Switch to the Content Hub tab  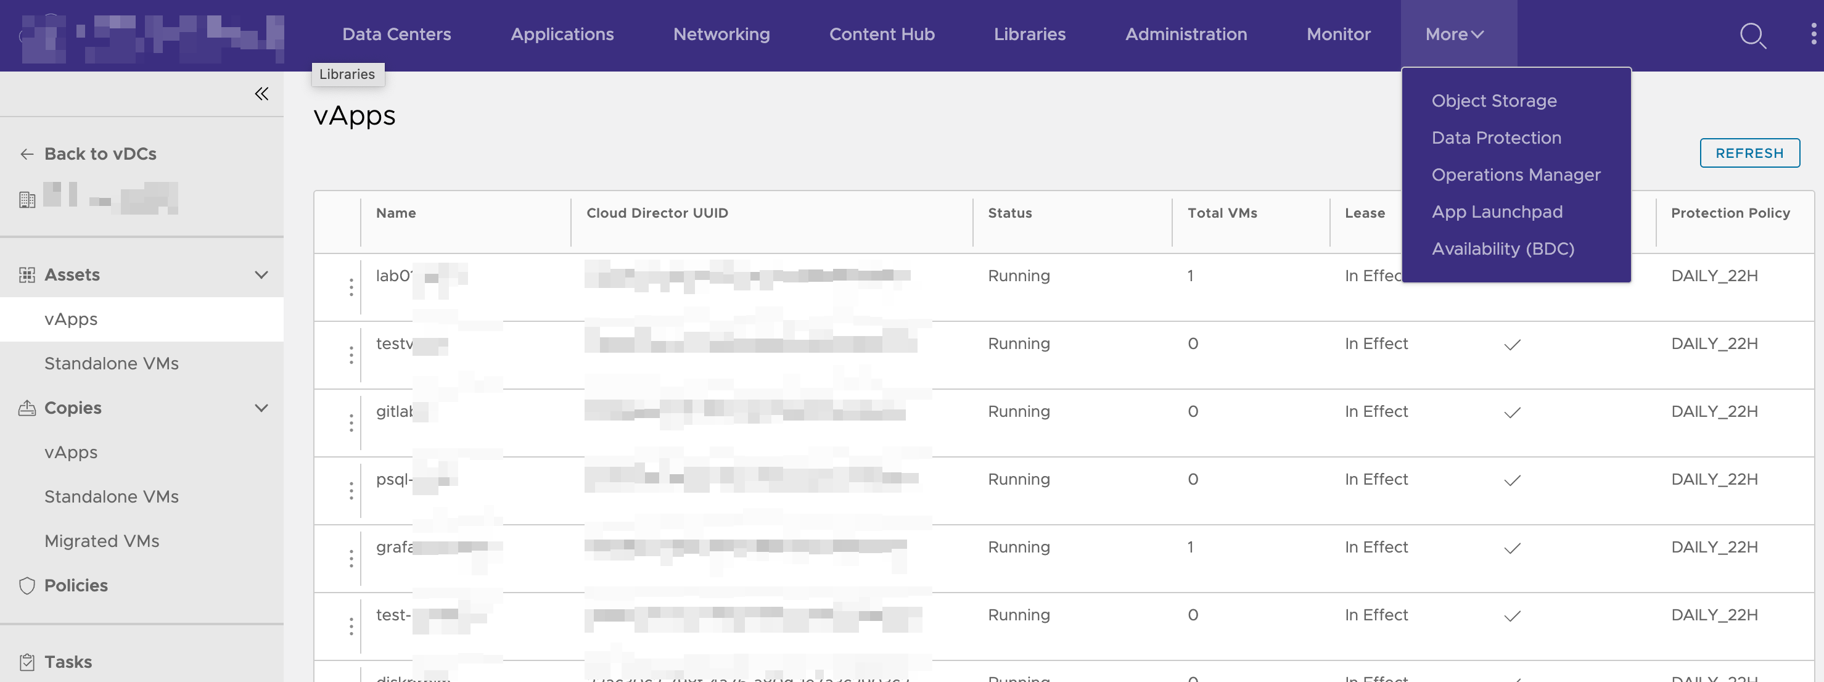882,34
